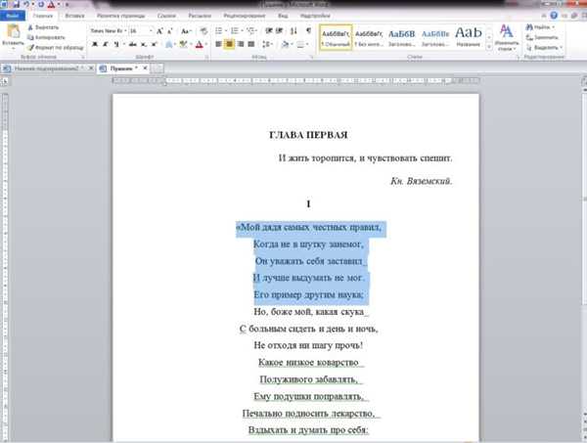Toggle center alignment
This screenshot has height=443, width=587.
click(x=229, y=45)
